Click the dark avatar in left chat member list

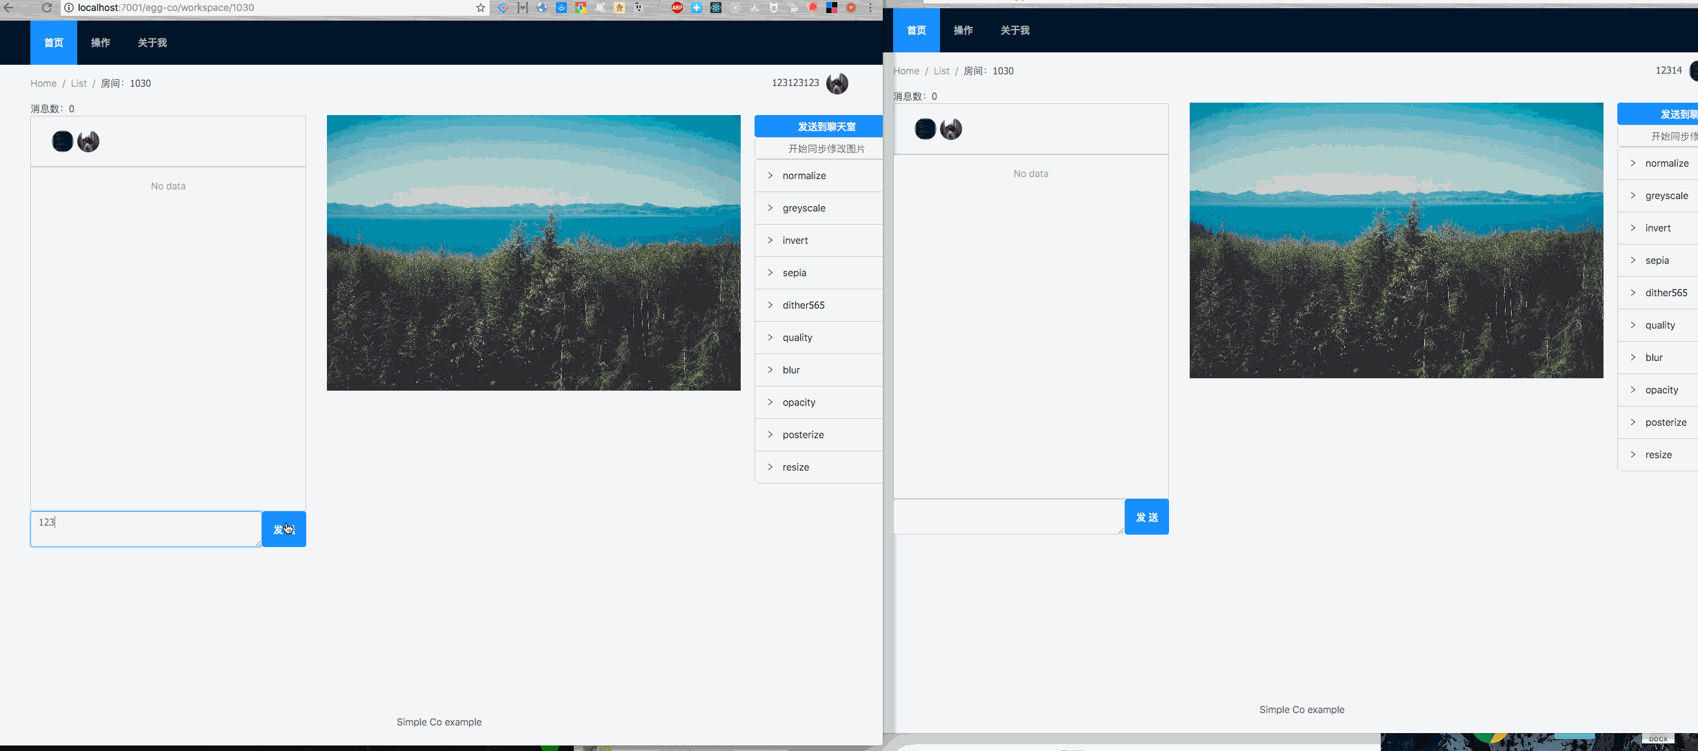[62, 141]
